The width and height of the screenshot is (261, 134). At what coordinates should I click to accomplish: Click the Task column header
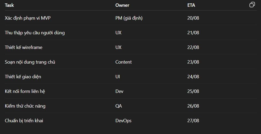coord(9,5)
